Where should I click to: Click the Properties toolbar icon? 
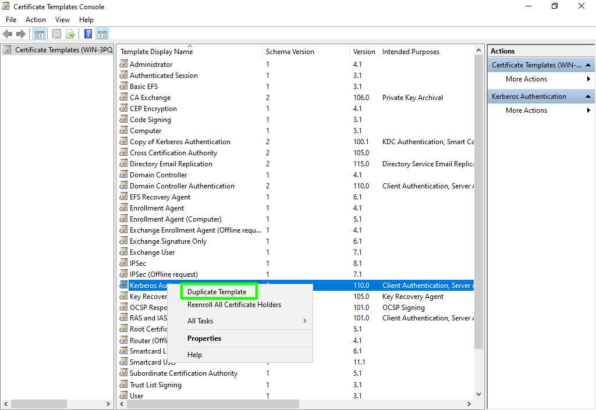57,34
